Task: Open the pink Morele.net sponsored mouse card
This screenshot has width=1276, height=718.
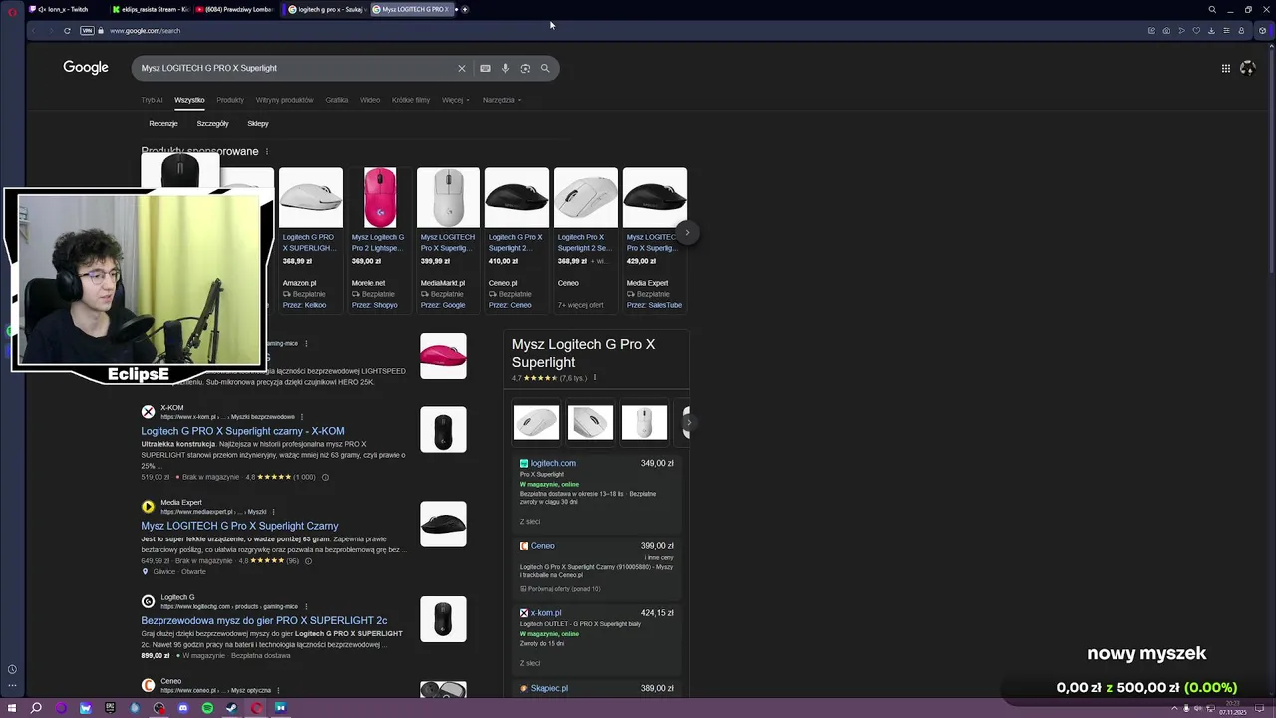Action: [379, 239]
